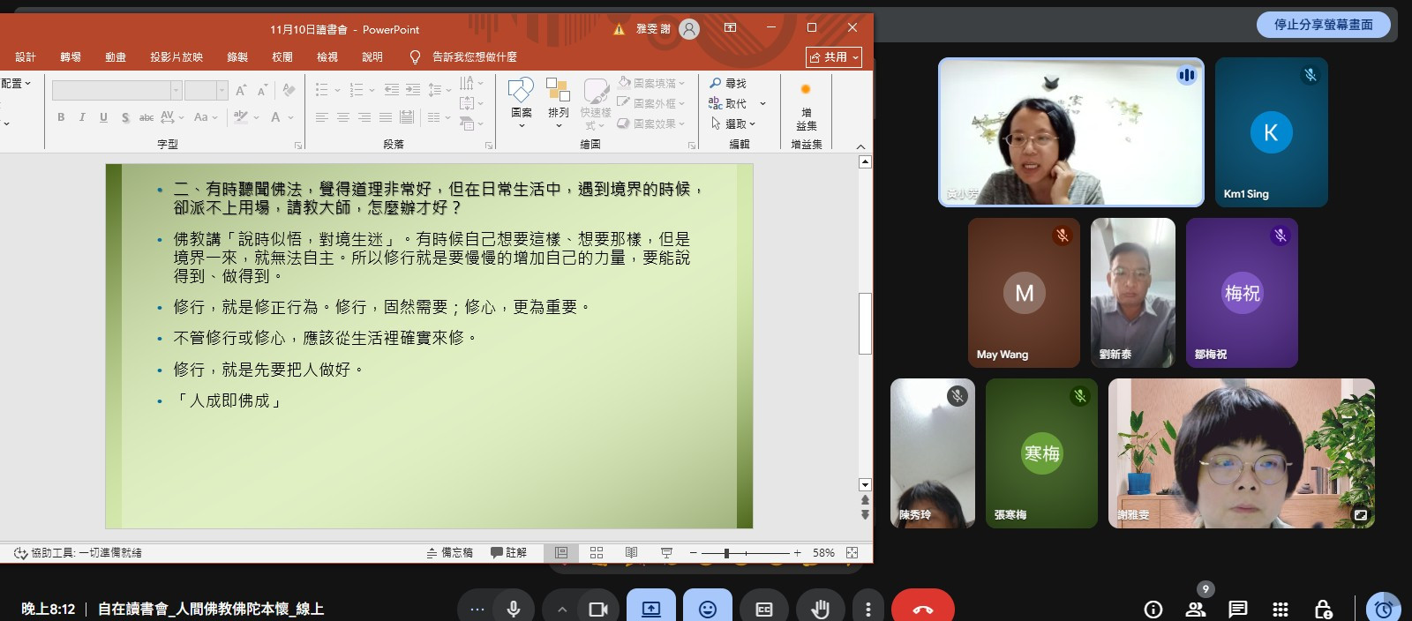The width and height of the screenshot is (1412, 621).
Task: Open the emoji reactions button
Action: point(707,609)
